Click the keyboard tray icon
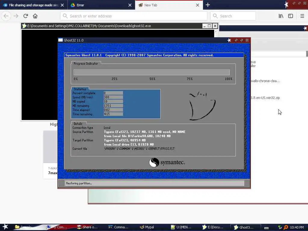The width and height of the screenshot is (308, 231). coord(266,228)
